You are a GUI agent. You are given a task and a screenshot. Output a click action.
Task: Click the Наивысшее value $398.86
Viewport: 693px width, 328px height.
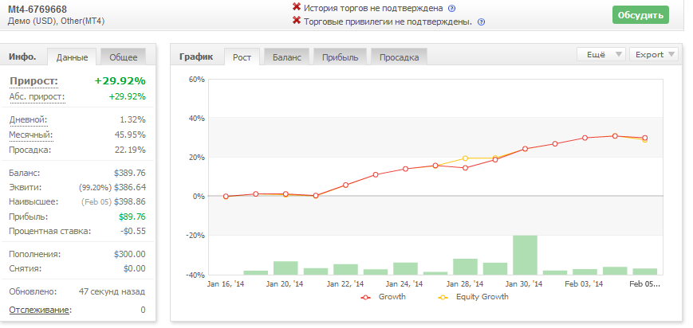[129, 202]
